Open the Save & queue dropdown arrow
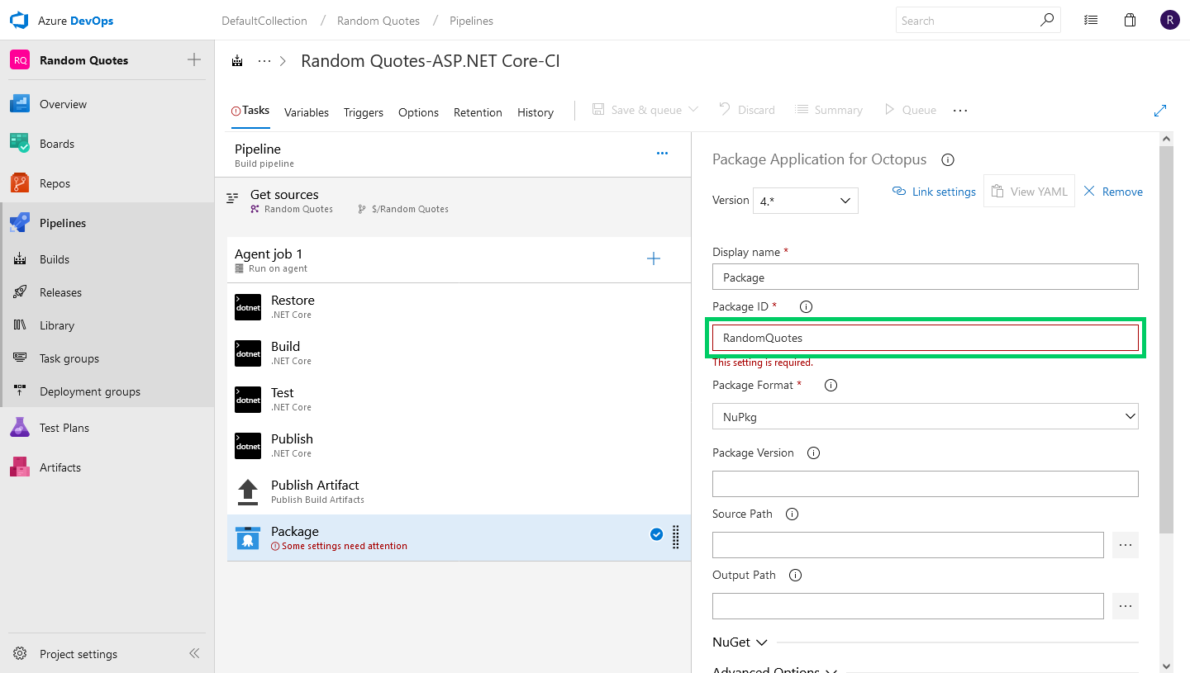Image resolution: width=1190 pixels, height=673 pixels. pos(693,110)
